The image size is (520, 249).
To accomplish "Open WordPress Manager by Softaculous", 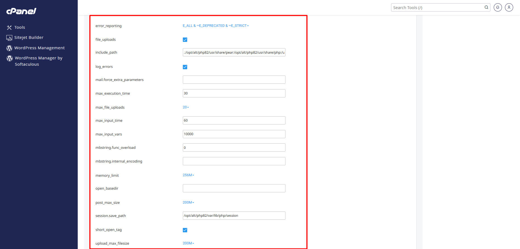I will pos(39,61).
